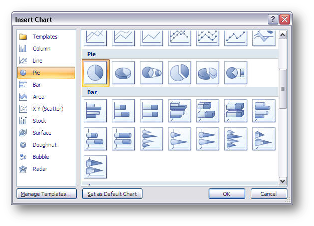The width and height of the screenshot is (314, 226).
Task: Select the Bar of Pie chart
Action: pyautogui.click(x=236, y=73)
